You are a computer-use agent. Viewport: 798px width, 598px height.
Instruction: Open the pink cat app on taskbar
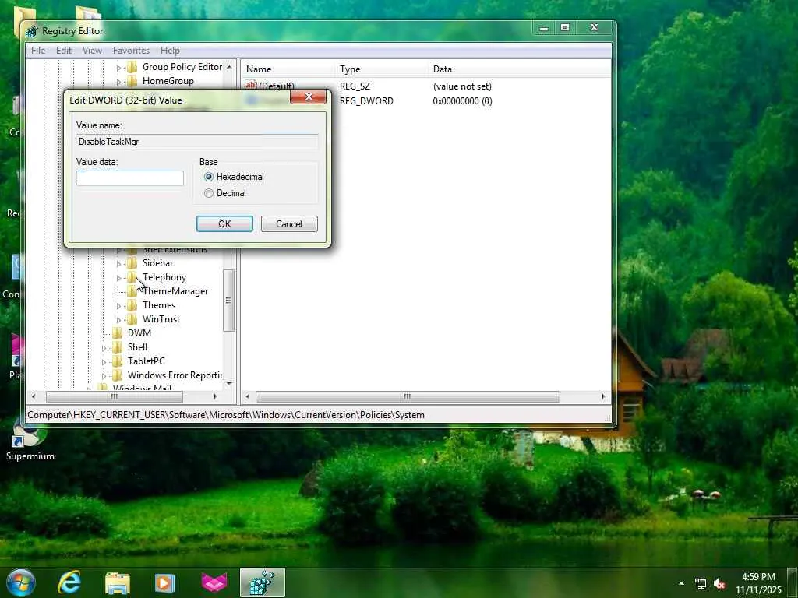(214, 582)
